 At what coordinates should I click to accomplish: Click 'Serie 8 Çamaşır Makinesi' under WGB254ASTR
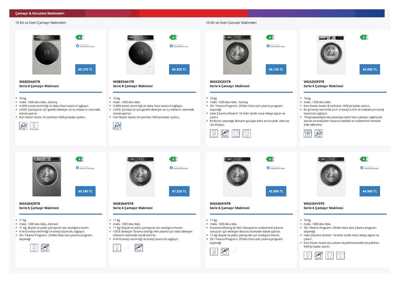(39, 86)
